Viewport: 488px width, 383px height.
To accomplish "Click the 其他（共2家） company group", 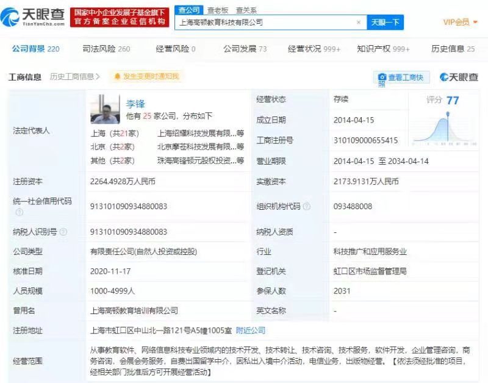I will point(112,160).
